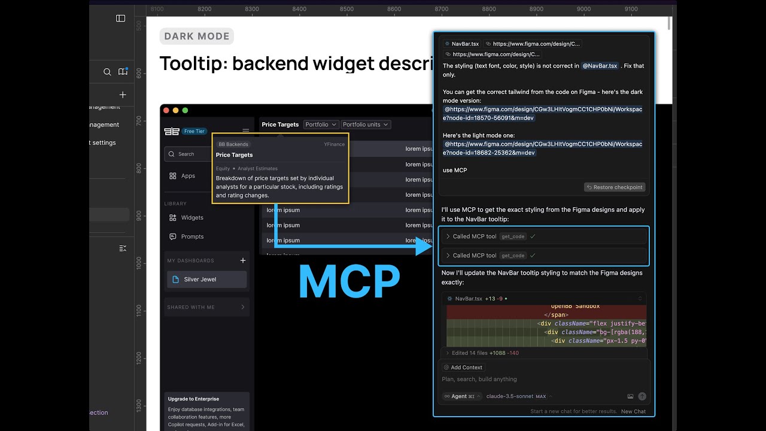Open Widgets in the Library section
Viewport: 766px width, 431px height.
(x=192, y=218)
